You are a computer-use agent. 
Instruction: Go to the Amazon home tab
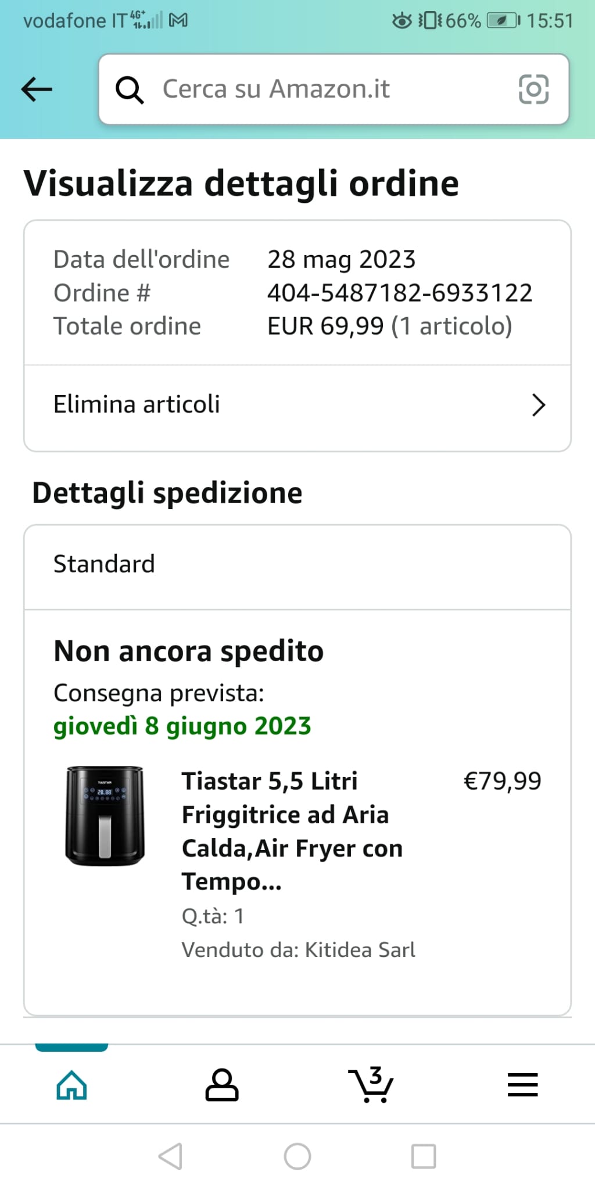pyautogui.click(x=71, y=1085)
